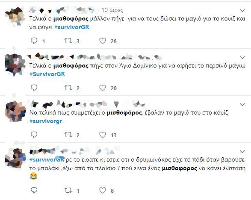Image resolution: width=251 pixels, height=200 pixels.
Task: Like the tweet with 28 likes
Action: 103,41
